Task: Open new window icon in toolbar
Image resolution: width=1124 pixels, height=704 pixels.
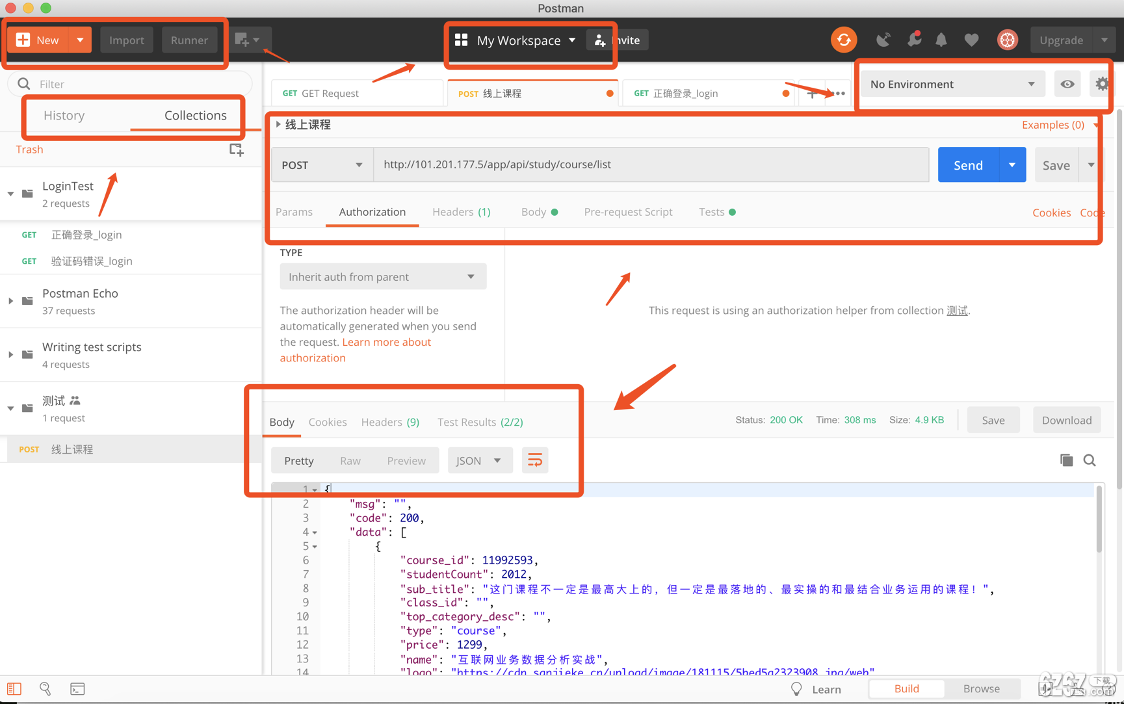Action: (x=248, y=40)
